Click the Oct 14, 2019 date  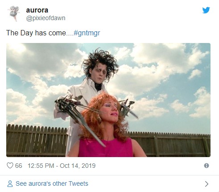(78, 166)
